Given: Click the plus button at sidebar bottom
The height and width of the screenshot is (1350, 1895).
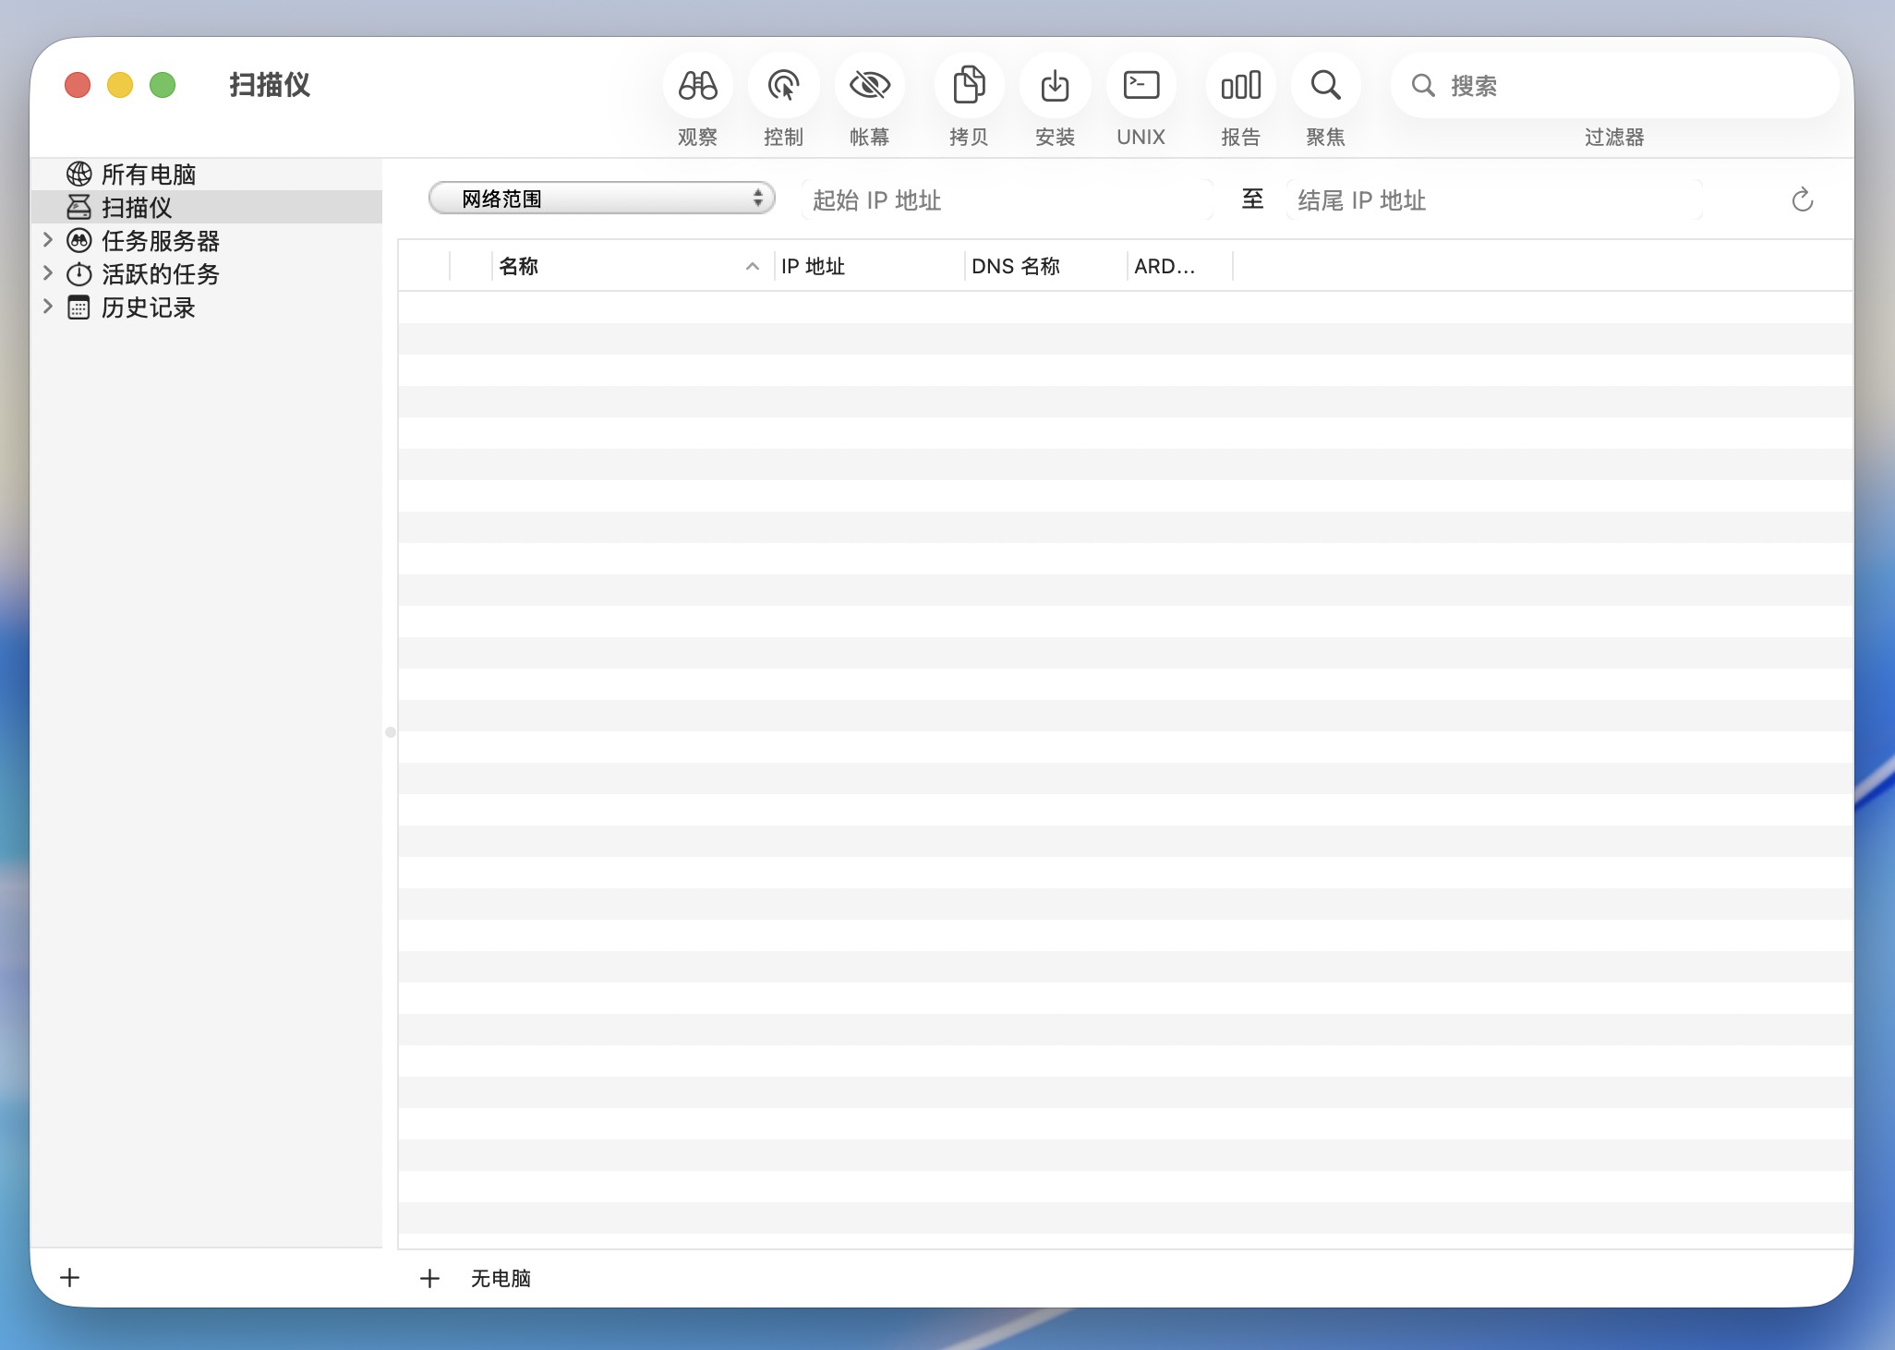Looking at the screenshot, I should [70, 1277].
